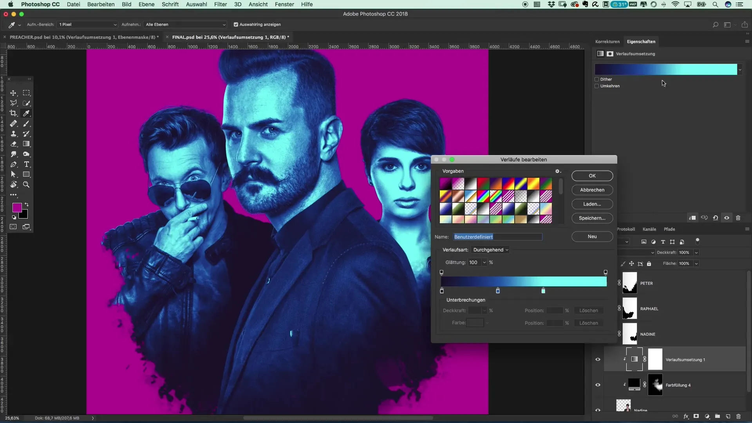The width and height of the screenshot is (752, 423).
Task: Click the Speichern... button
Action: click(x=592, y=218)
